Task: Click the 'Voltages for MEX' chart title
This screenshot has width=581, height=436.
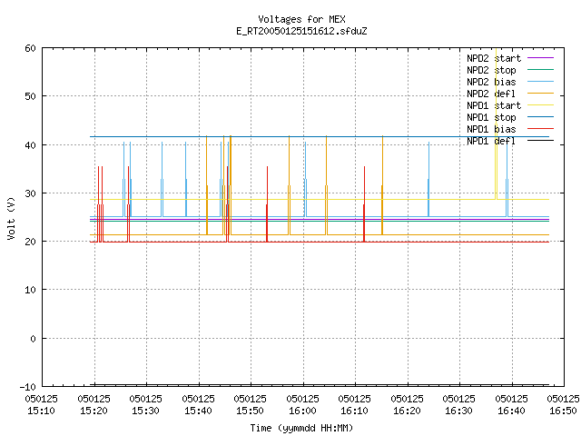Action: [x=301, y=19]
